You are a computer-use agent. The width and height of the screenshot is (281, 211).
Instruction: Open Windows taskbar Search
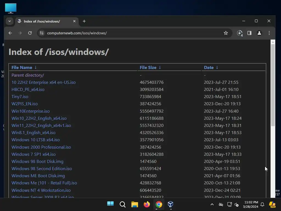(x=123, y=204)
